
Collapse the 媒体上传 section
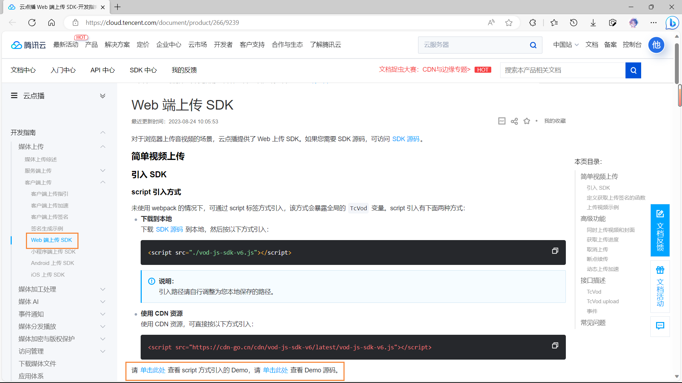(103, 147)
